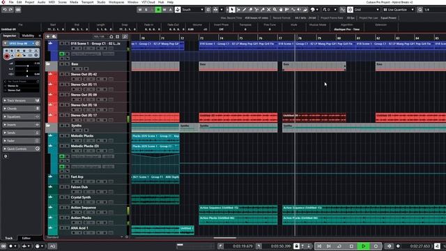Click the AQ auto-quantize button

tap(53, 246)
